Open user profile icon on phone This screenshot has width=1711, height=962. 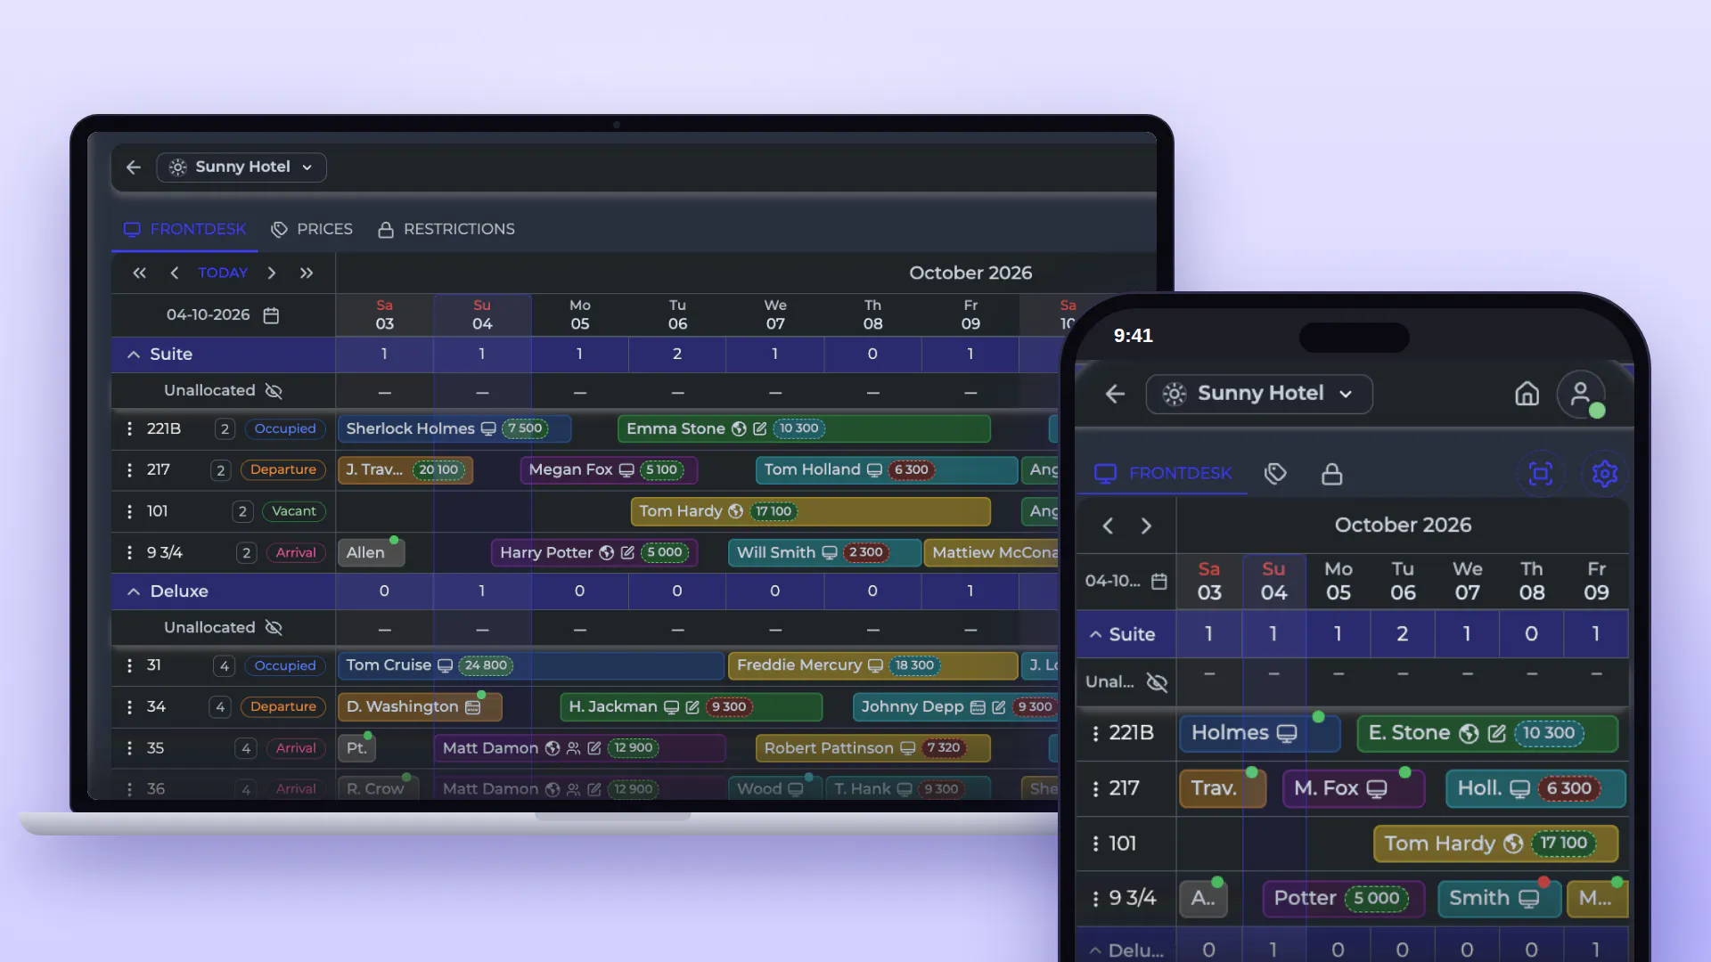click(1581, 394)
